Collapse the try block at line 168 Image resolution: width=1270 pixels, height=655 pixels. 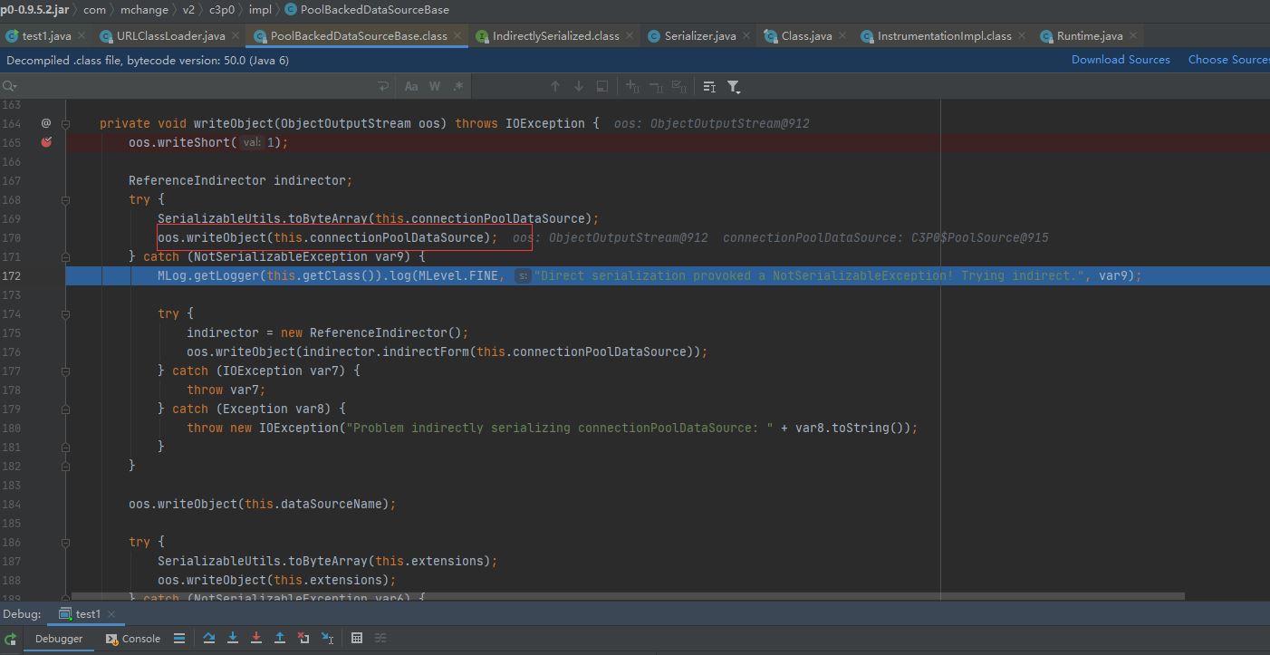point(66,199)
